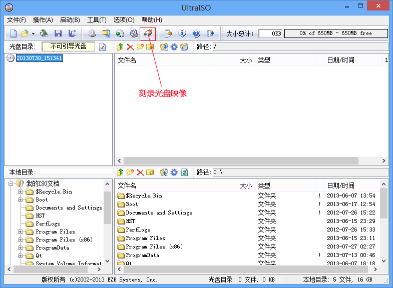The image size is (393, 288).
Task: Open the 操作(A) menu
Action: coord(43,20)
